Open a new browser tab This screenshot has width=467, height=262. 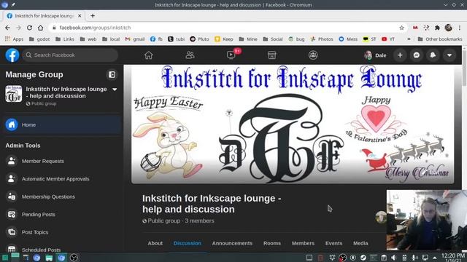(93, 16)
